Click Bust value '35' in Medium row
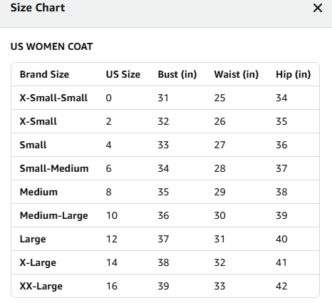The height and width of the screenshot is (303, 332). [163, 192]
